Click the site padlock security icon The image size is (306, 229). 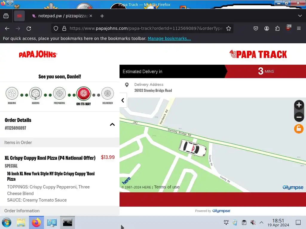tap(64, 28)
